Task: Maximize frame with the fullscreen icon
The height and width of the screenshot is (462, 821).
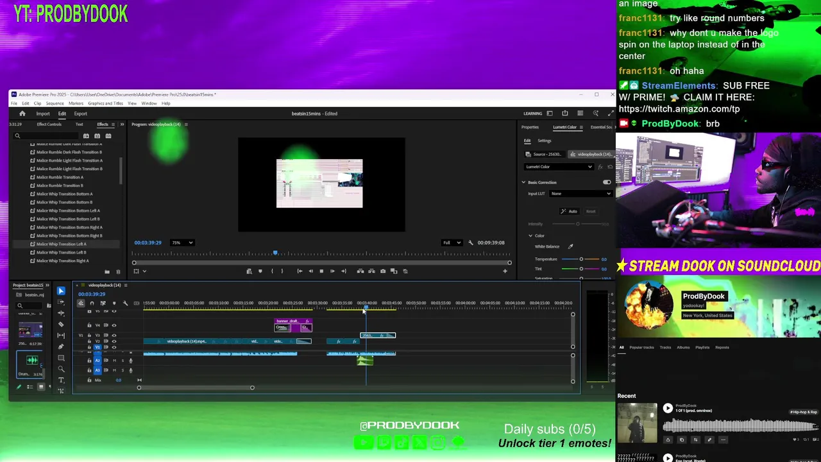Action: point(611,114)
